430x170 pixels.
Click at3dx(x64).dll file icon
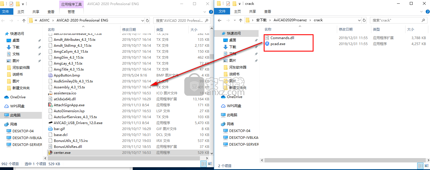[x=50, y=99]
